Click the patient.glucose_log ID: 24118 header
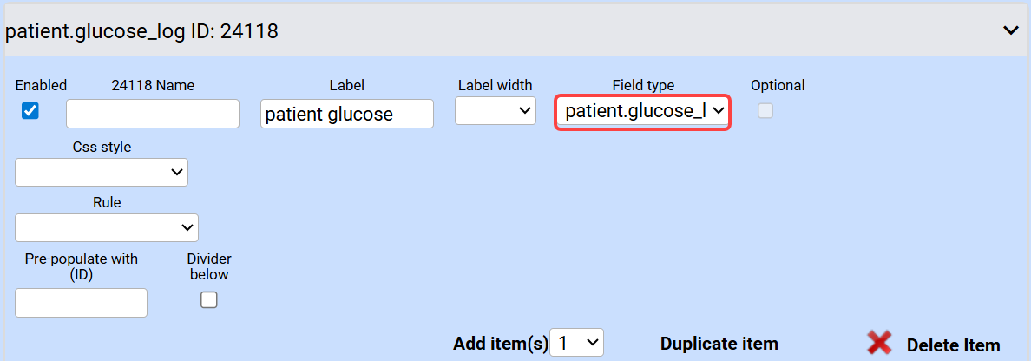This screenshot has height=361, width=1031. [x=141, y=31]
